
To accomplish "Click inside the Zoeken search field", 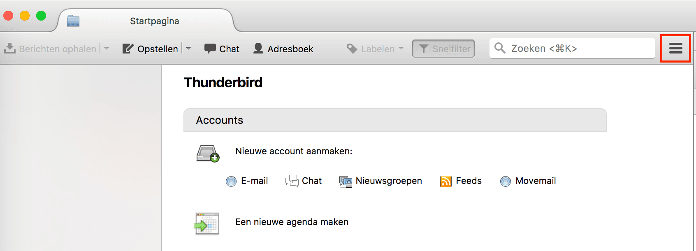I will click(x=572, y=48).
